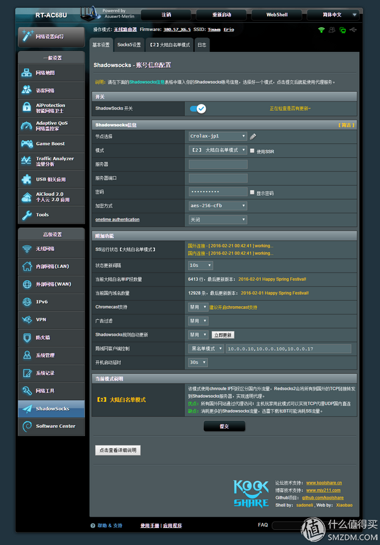Open onetime authentication dropdown
380x545 pixels.
coord(218,220)
